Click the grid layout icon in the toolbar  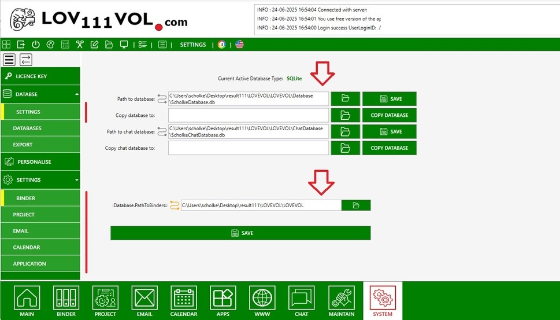pyautogui.click(x=6, y=45)
